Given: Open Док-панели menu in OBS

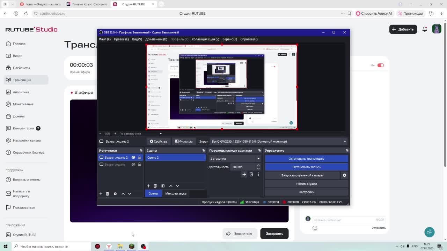Looking at the screenshot, I should coord(156,39).
